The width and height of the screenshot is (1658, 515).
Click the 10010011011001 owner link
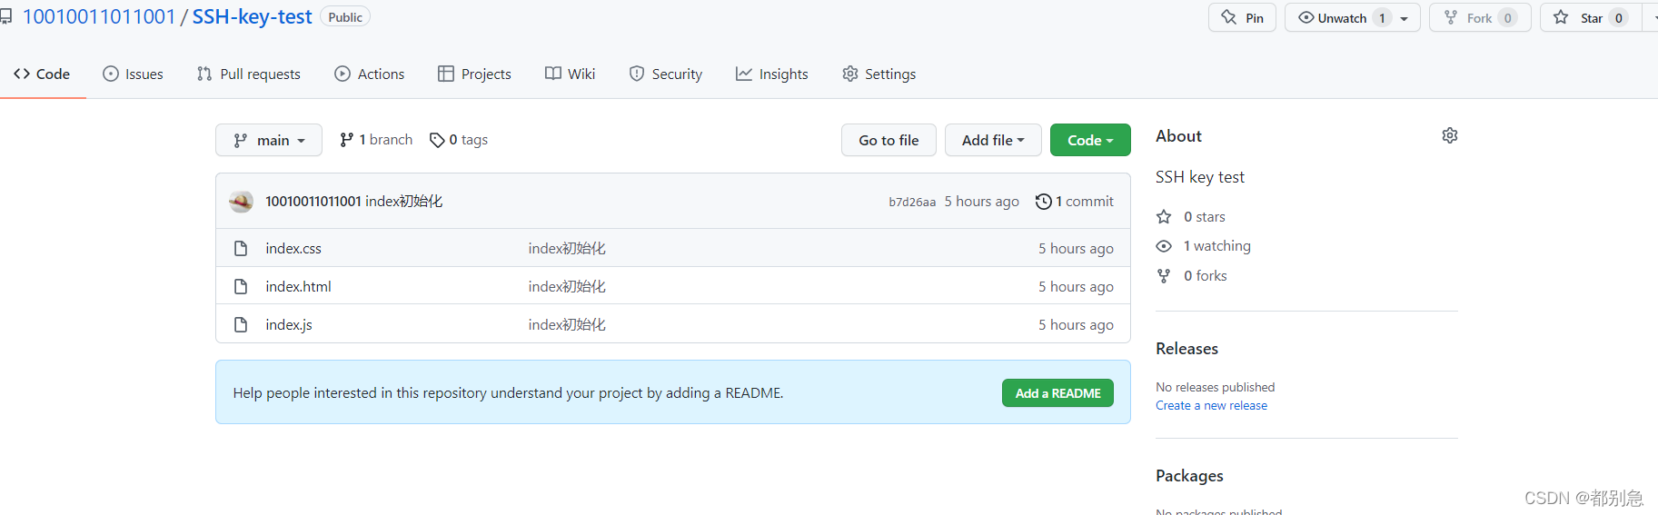pyautogui.click(x=98, y=16)
